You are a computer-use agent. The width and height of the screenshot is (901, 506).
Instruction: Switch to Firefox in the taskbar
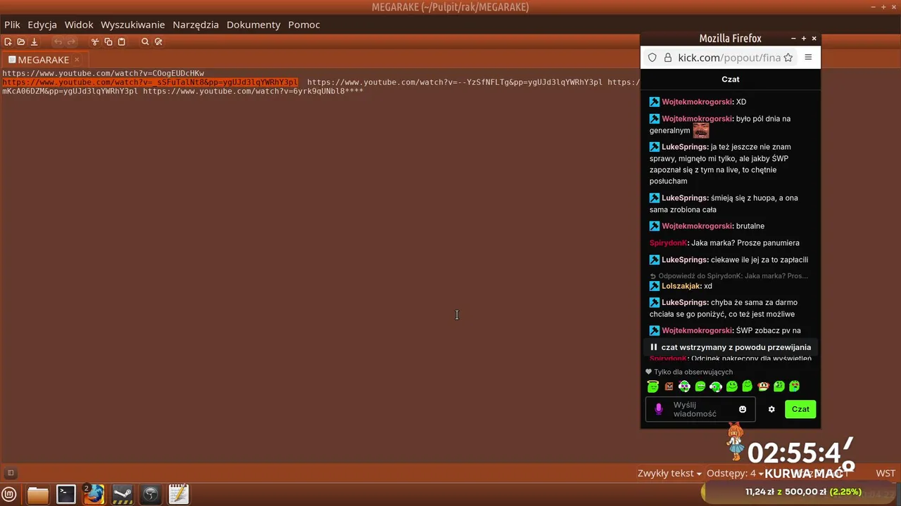[x=94, y=495]
